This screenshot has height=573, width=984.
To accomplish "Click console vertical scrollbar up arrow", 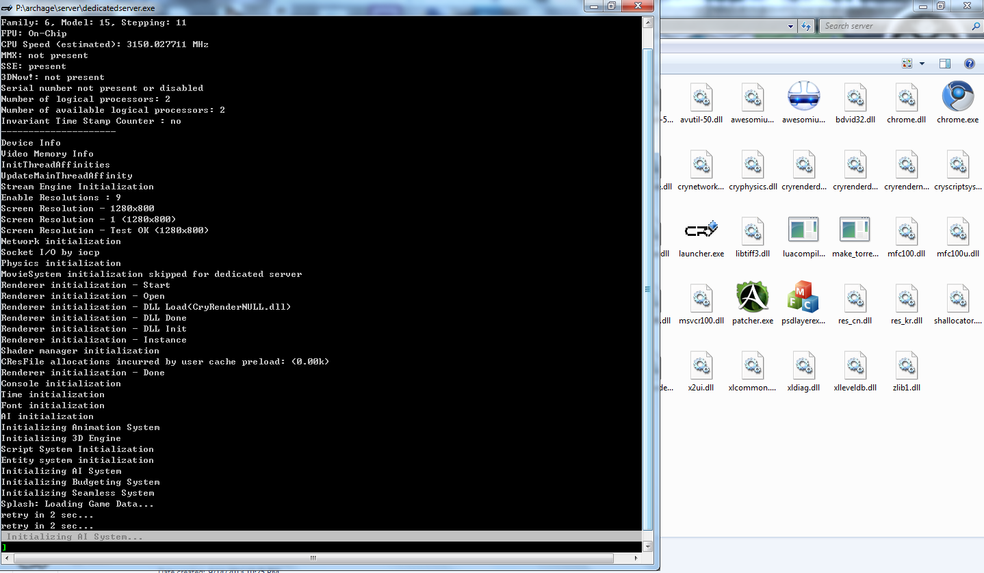I will (648, 23).
